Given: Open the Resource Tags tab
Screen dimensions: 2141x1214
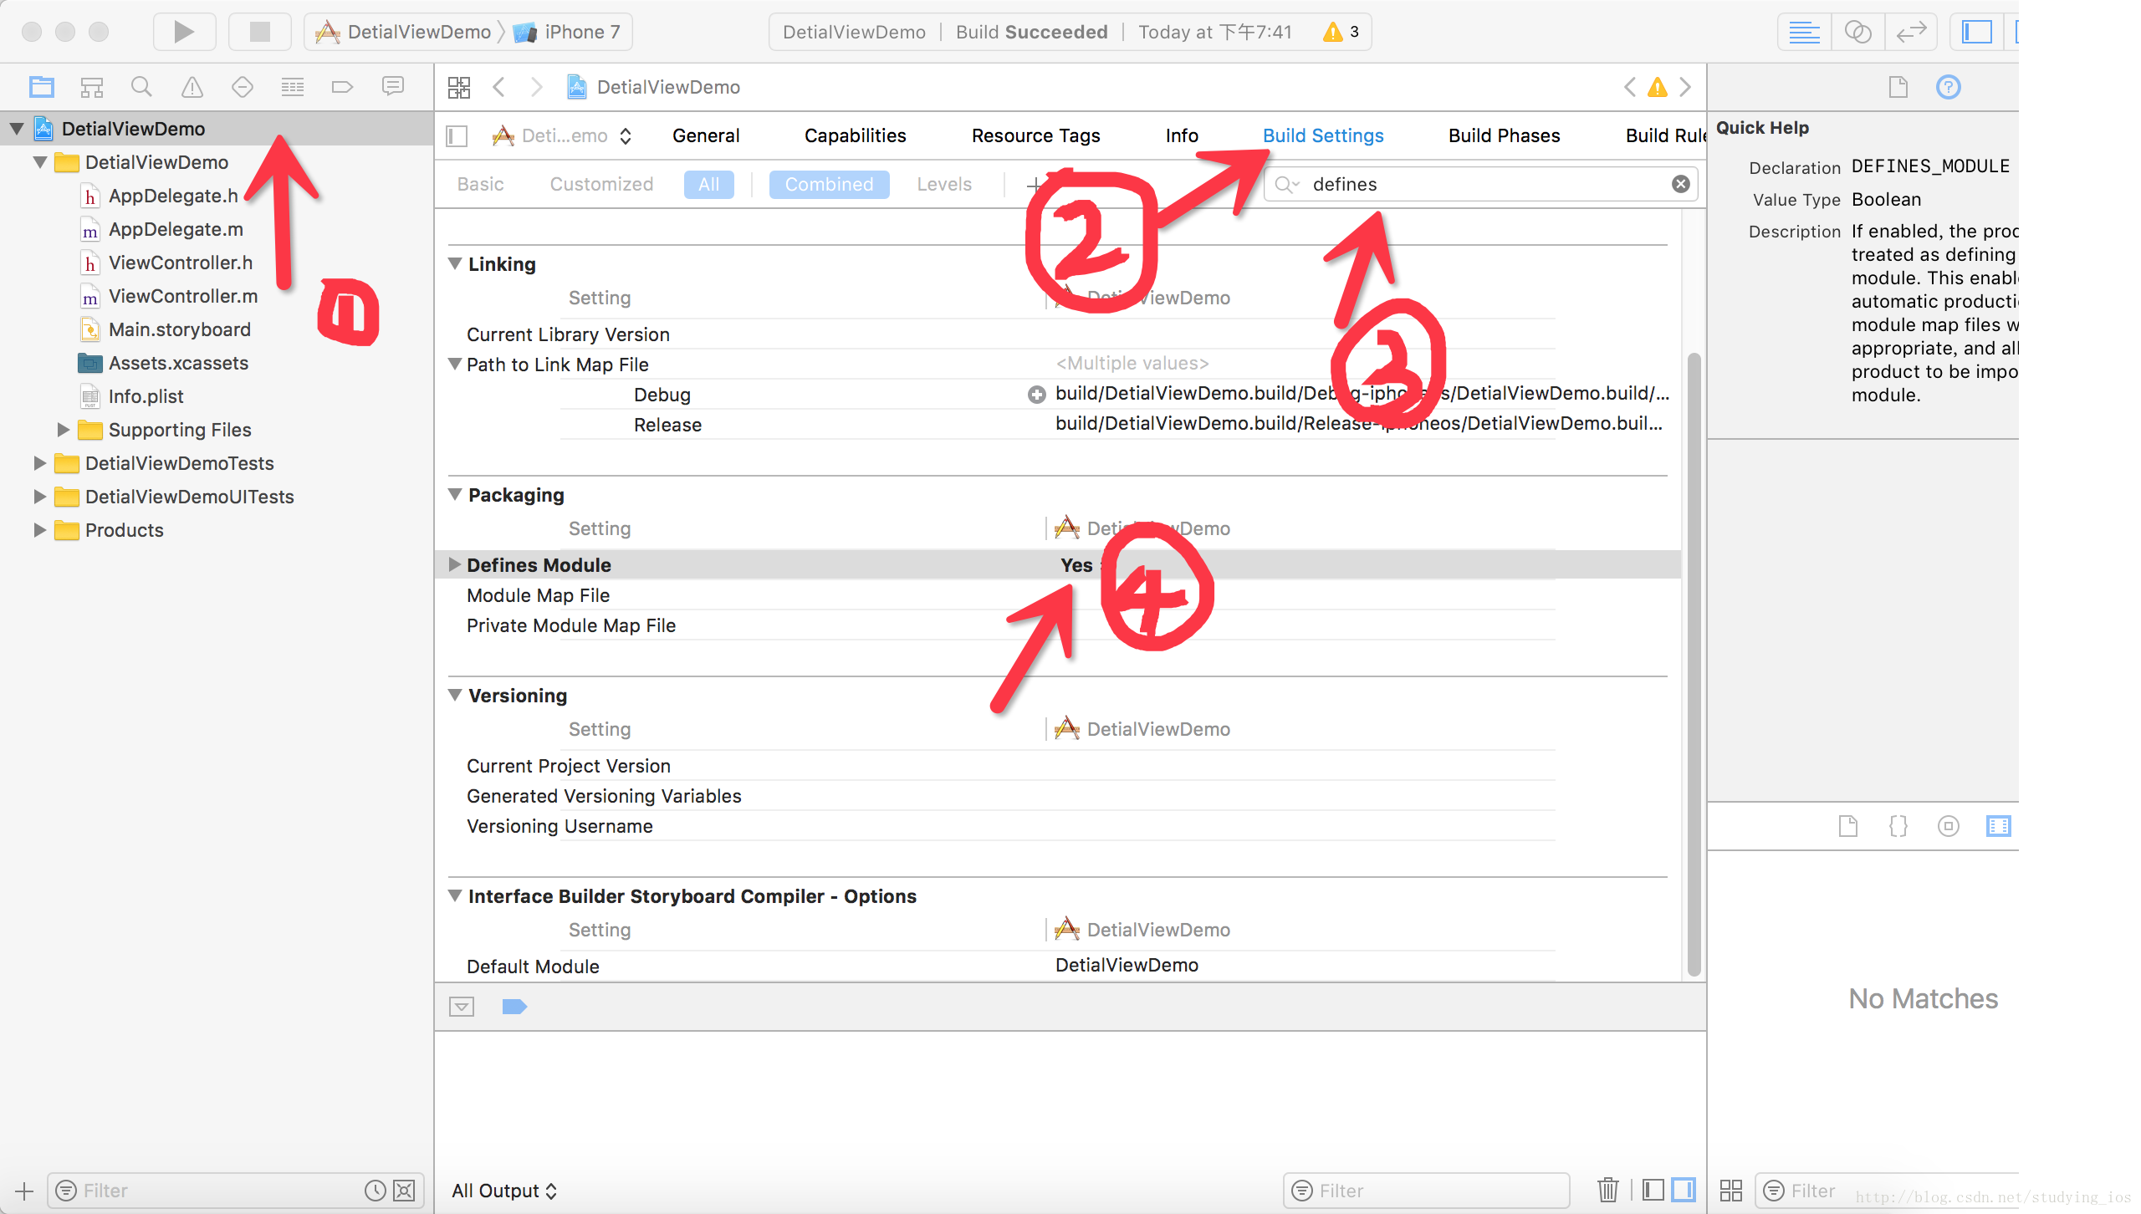Looking at the screenshot, I should pyautogui.click(x=1035, y=135).
